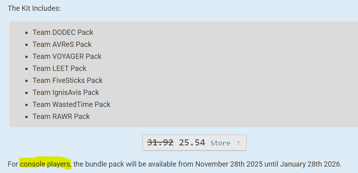358x173 pixels.
Task: Click the Team RAWR Pack entry
Action: (x=61, y=117)
